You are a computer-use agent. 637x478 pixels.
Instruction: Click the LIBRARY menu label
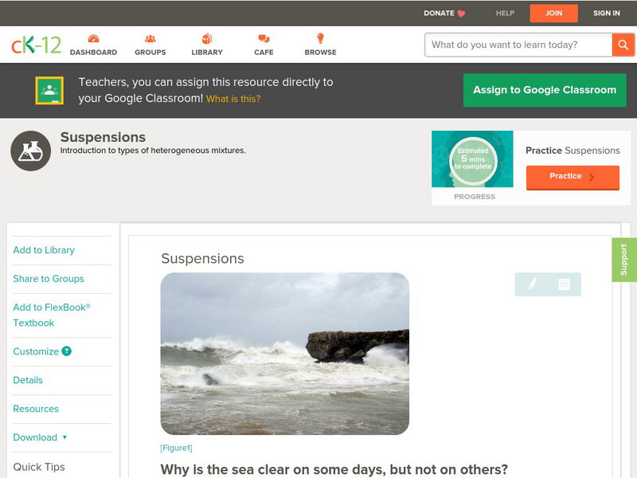click(207, 53)
